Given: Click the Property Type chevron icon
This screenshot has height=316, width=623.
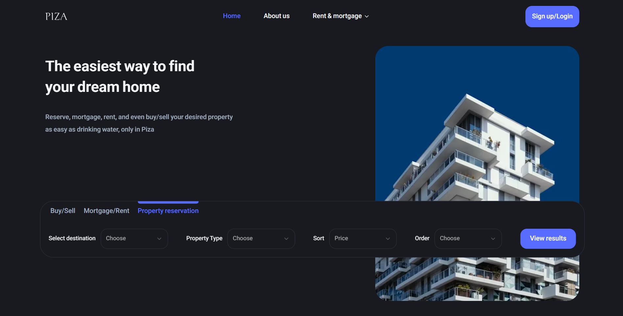Looking at the screenshot, I should click(286, 239).
